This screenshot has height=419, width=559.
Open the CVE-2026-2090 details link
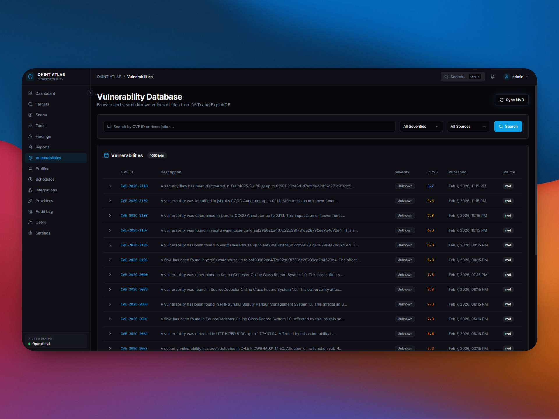(134, 274)
